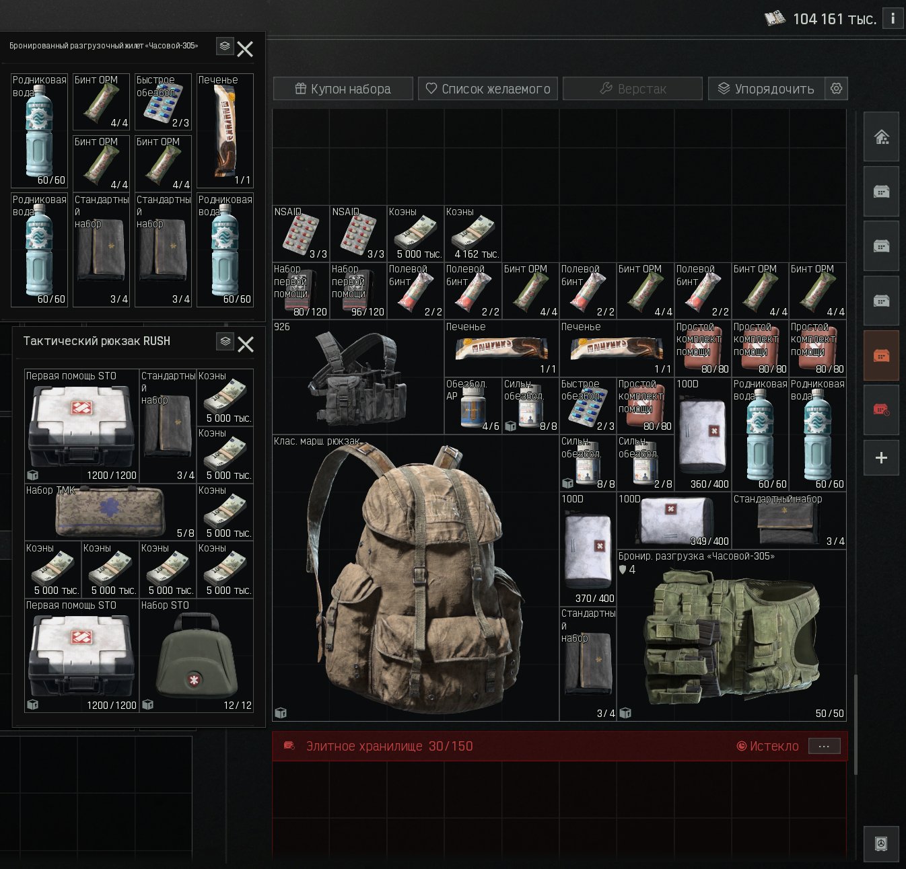906x869 pixels.
Task: Select the fourth storage tab in sidebar
Action: pyautogui.click(x=881, y=301)
